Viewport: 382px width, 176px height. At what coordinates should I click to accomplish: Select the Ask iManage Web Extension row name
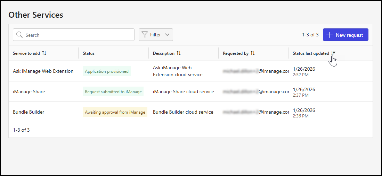click(43, 71)
